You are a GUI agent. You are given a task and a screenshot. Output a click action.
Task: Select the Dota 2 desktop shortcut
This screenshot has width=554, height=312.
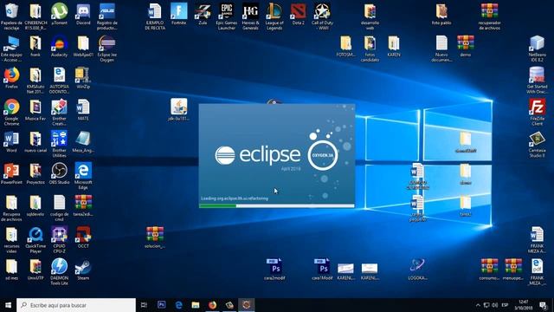coord(298,15)
